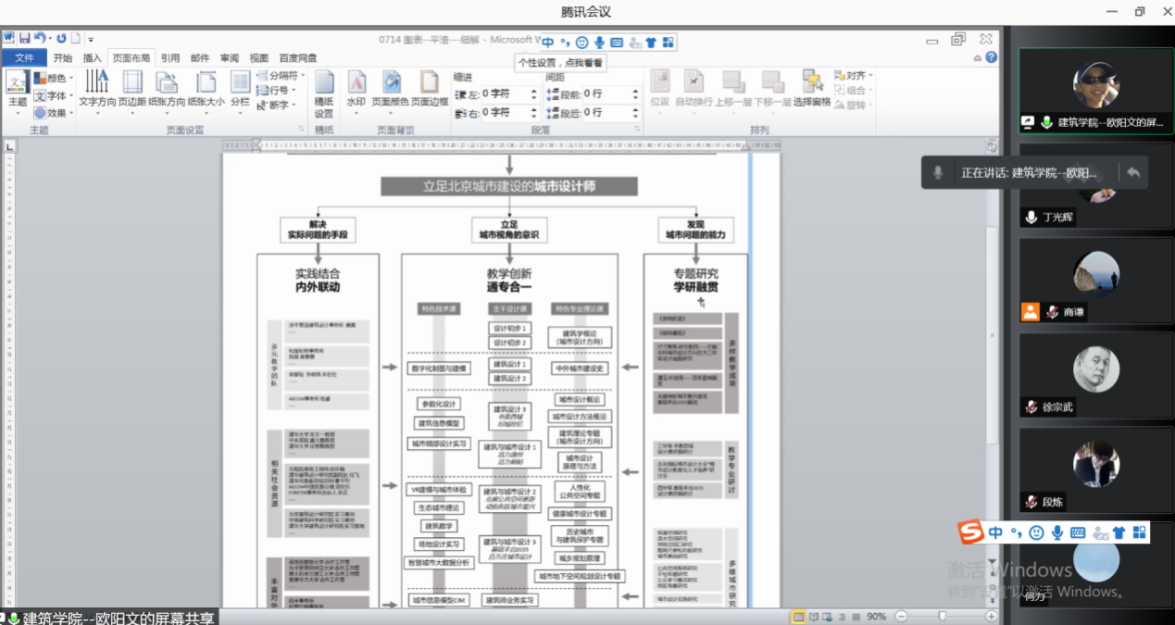Click the 90% zoom level button
The width and height of the screenshot is (1175, 625).
coord(876,617)
